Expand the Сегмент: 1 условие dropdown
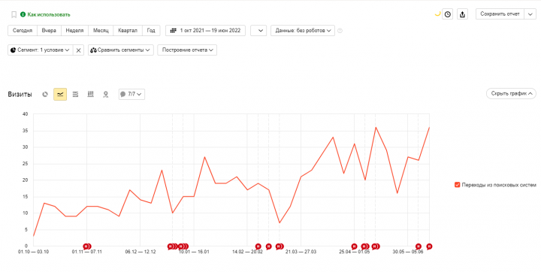The height and width of the screenshot is (272, 541). (x=41, y=50)
